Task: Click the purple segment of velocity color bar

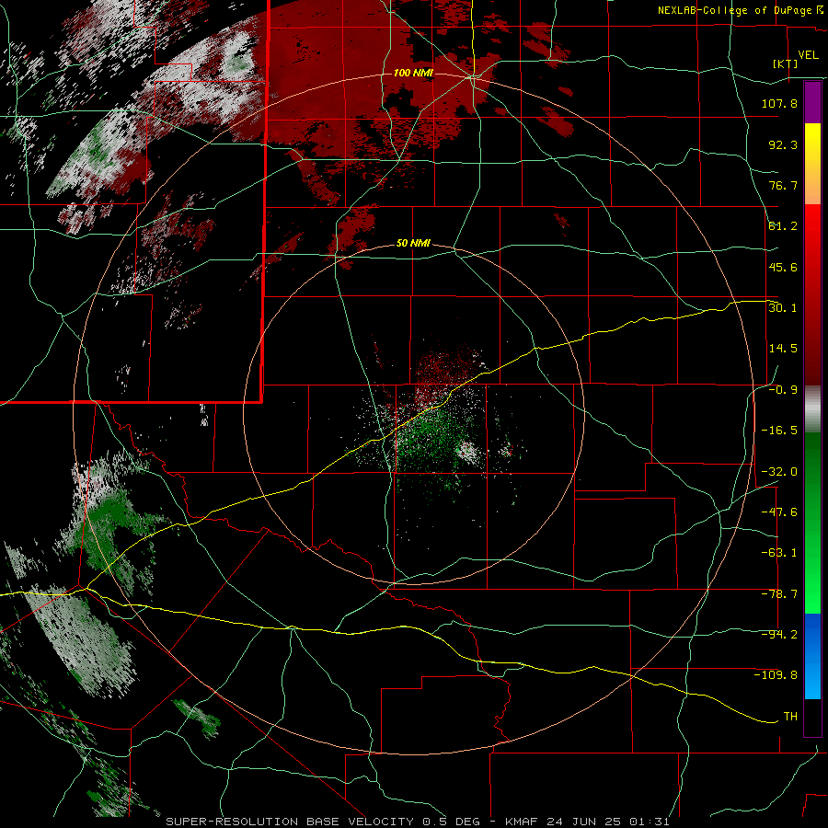Action: click(812, 103)
